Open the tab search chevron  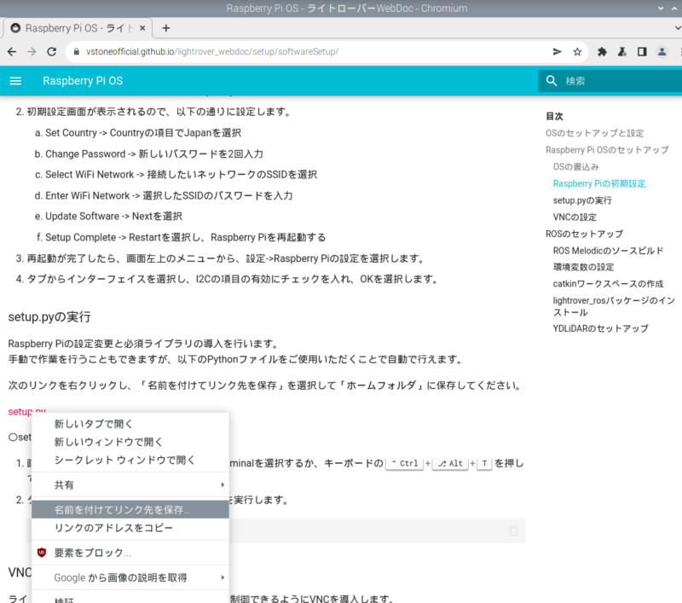coord(677,28)
